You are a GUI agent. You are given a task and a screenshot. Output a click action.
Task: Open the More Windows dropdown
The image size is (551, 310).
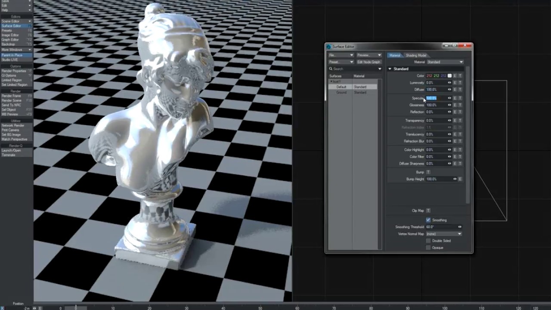[17, 50]
